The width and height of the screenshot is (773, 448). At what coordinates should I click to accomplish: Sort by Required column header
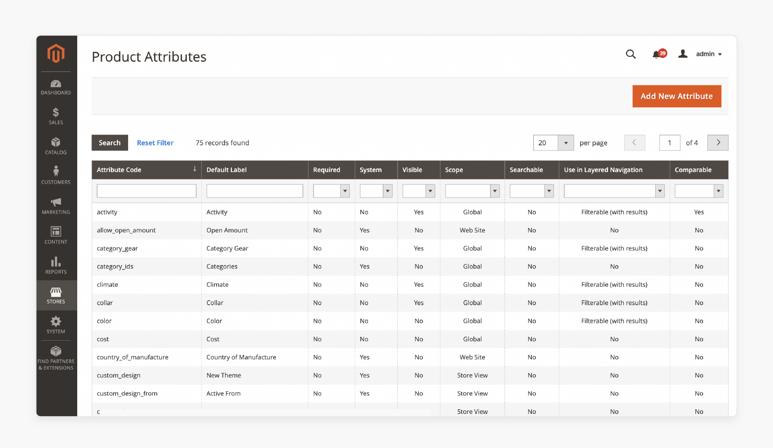331,170
